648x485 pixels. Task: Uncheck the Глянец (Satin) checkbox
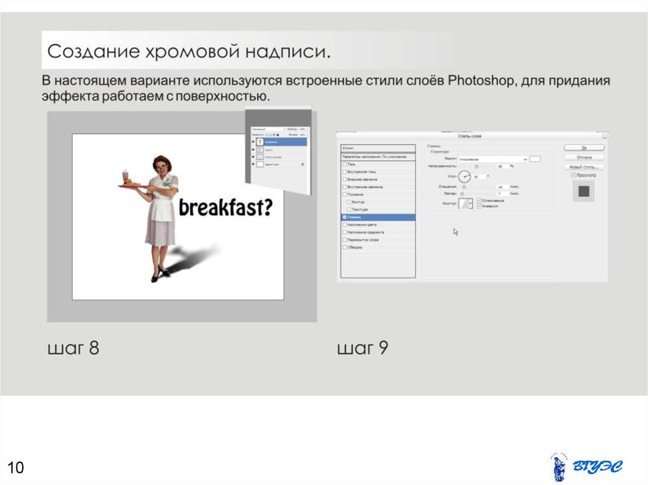(345, 217)
